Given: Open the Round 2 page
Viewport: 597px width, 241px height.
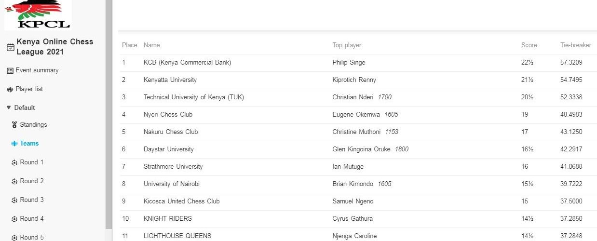Looking at the screenshot, I should click(32, 181).
